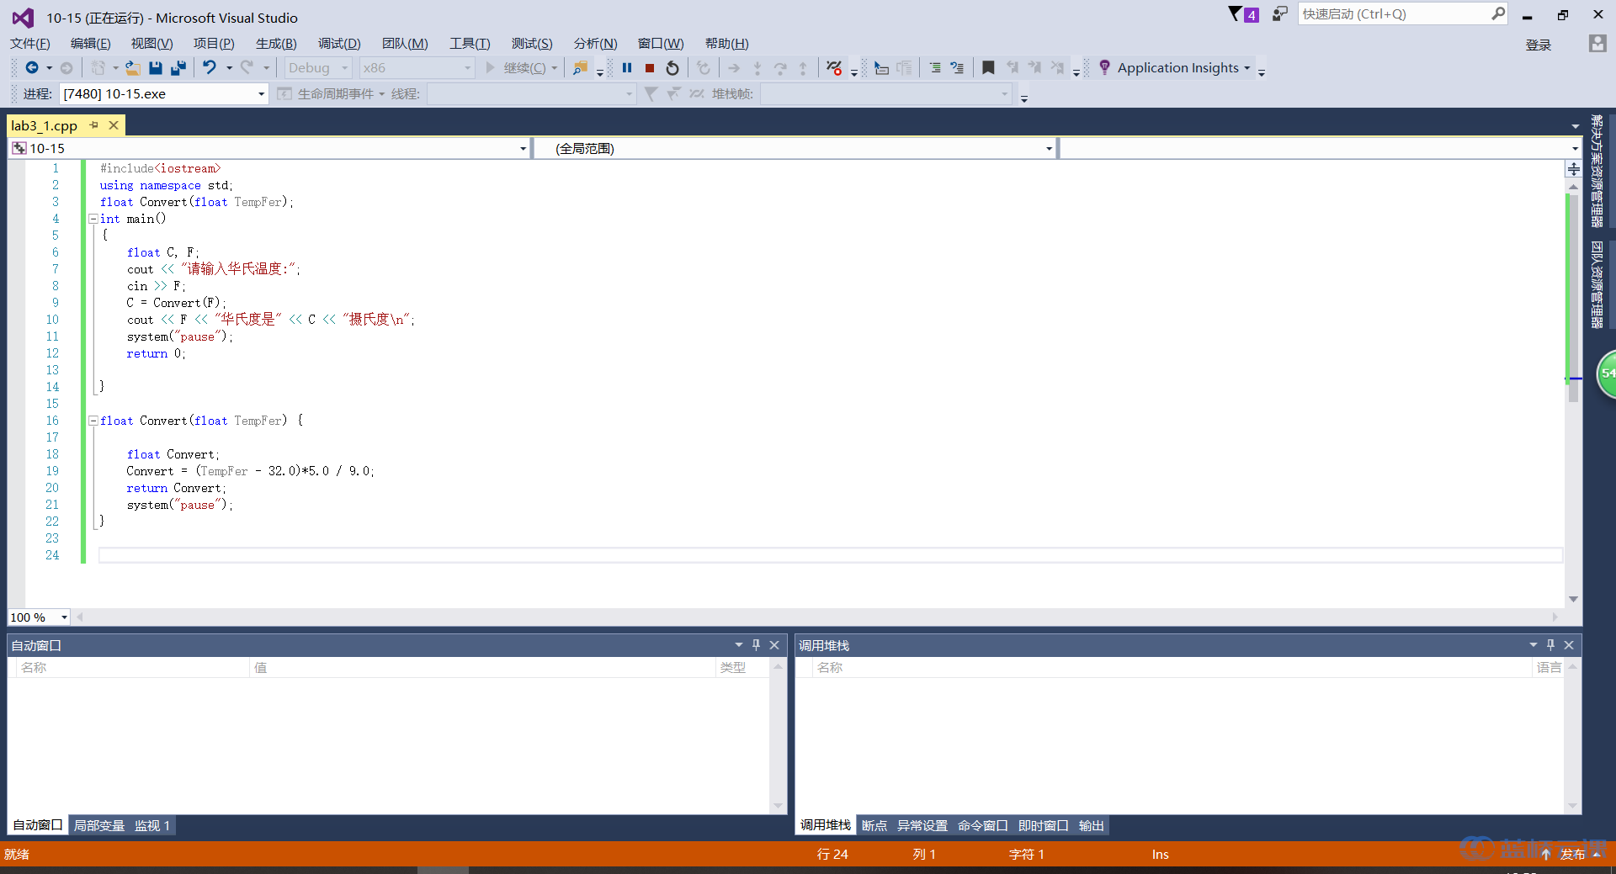Screen dimensions: 1616x874
Task: Toggle pin on lab3_1.cpp tab
Action: click(x=94, y=125)
